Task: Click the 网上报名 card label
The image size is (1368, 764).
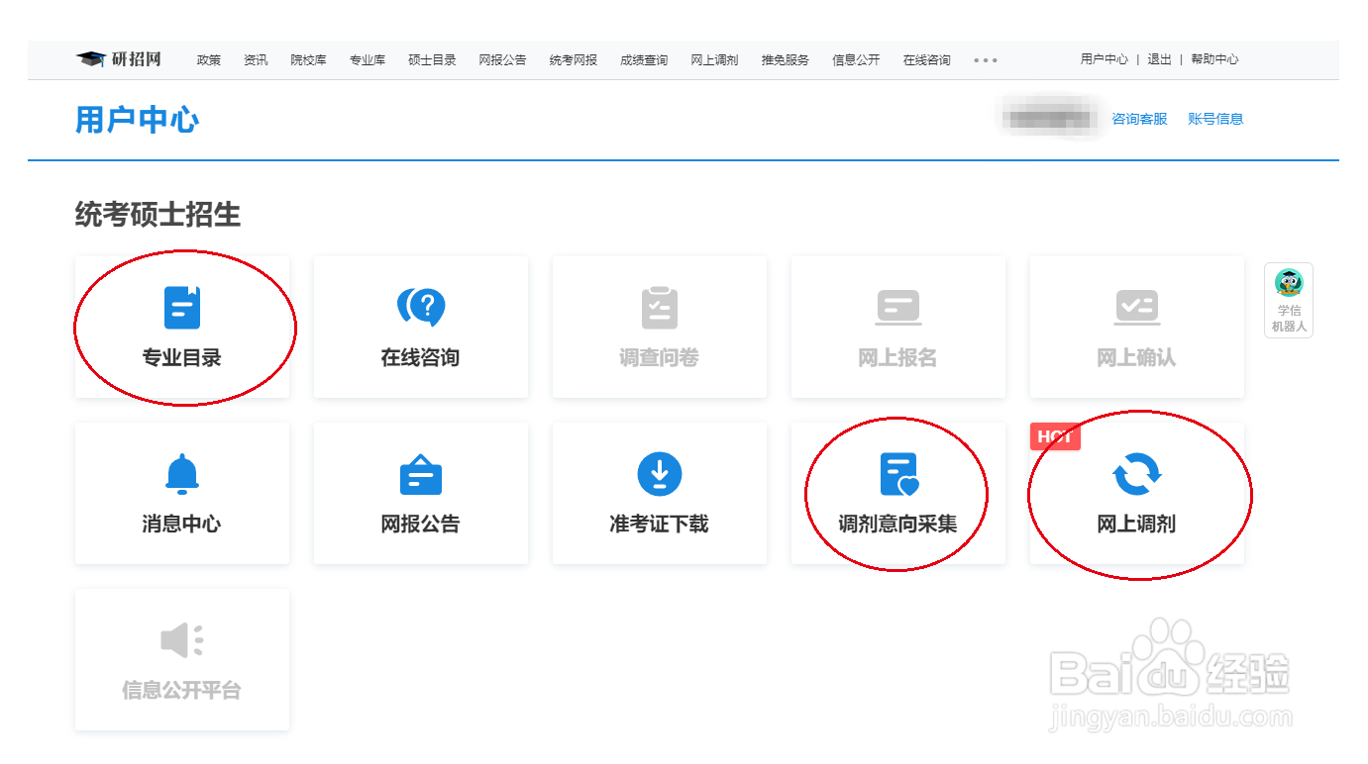Action: pos(898,358)
